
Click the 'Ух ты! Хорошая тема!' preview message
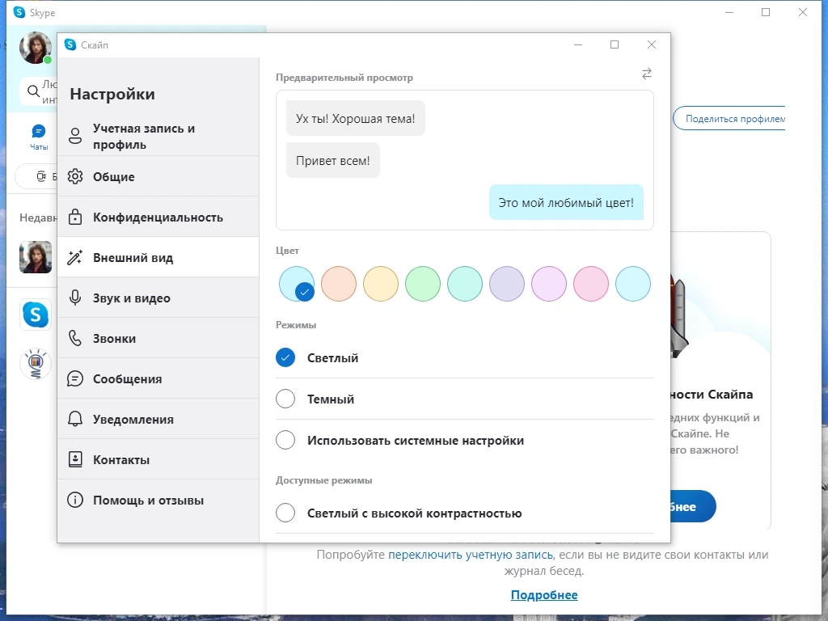point(356,118)
